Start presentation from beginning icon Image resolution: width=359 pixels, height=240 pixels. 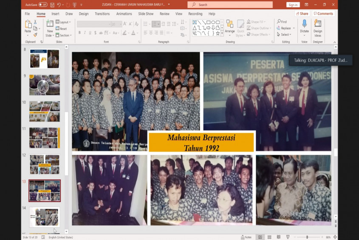[x=75, y=5]
